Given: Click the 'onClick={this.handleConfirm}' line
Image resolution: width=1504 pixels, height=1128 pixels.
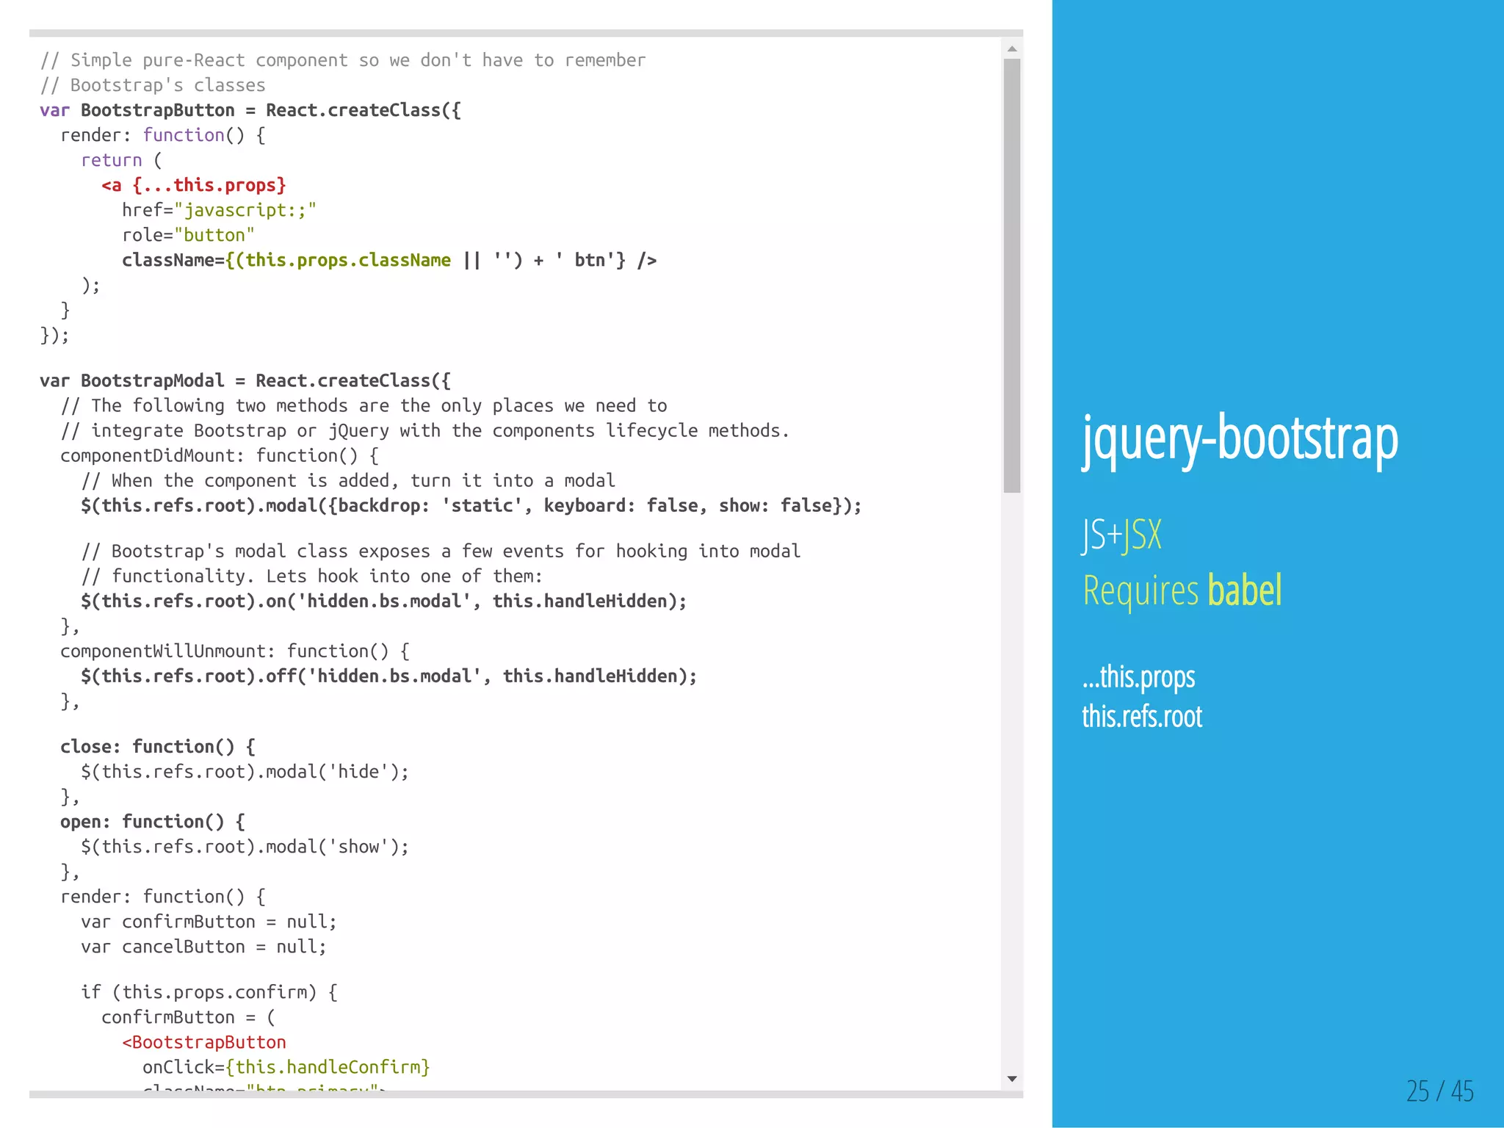Looking at the screenshot, I should tap(286, 1066).
